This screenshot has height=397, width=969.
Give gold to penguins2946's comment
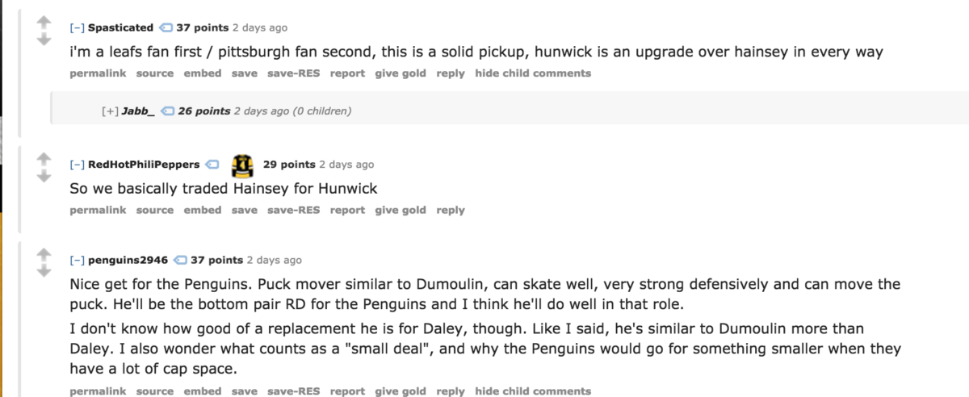coord(401,391)
